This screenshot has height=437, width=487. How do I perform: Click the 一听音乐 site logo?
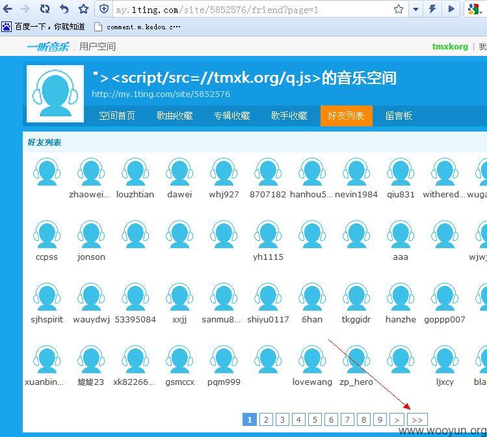coord(48,47)
